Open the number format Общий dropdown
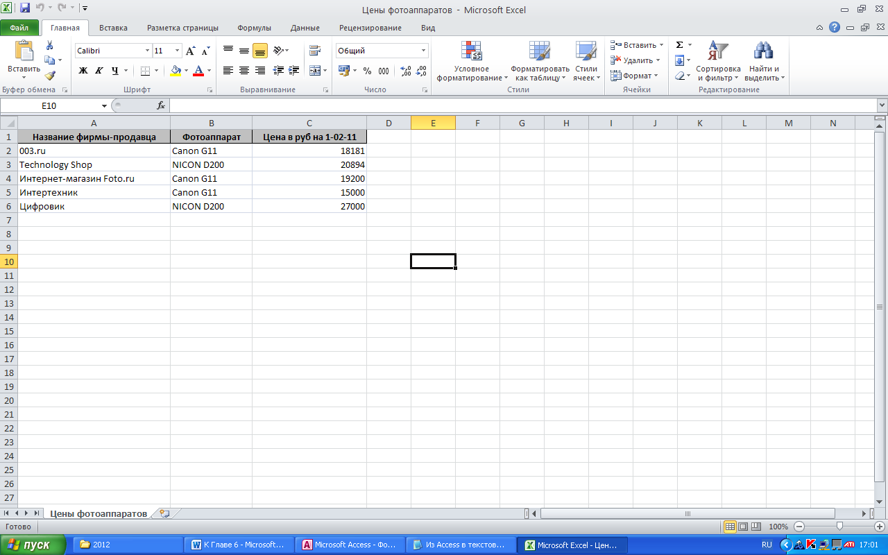 coord(424,51)
